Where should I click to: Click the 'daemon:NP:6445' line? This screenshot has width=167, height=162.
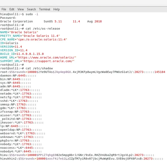pyautogui.click(x=18, y=75)
